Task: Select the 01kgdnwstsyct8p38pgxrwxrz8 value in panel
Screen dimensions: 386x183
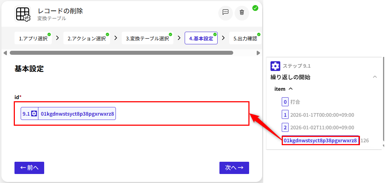Action: click(321, 140)
